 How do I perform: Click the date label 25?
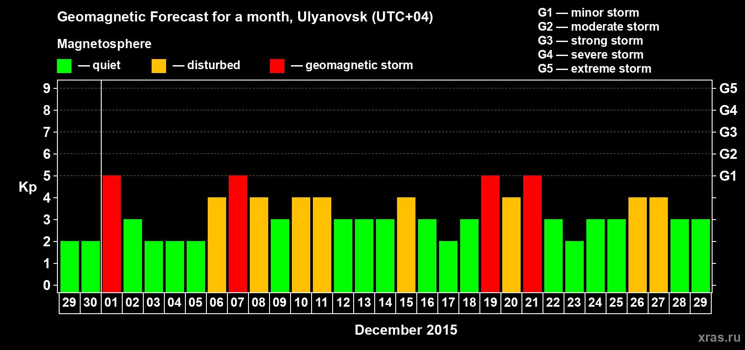(x=616, y=302)
